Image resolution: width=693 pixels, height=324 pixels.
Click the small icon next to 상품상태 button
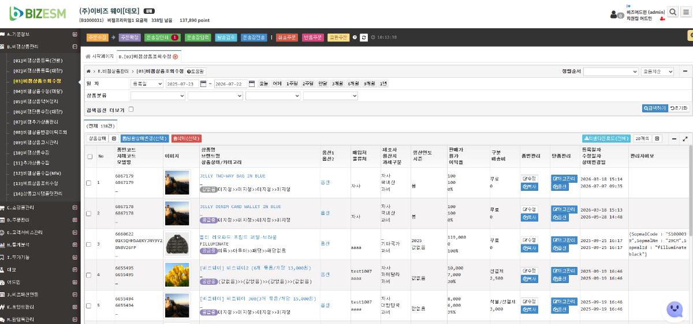[114, 138]
